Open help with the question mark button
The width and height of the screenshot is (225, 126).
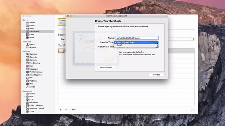(193, 110)
